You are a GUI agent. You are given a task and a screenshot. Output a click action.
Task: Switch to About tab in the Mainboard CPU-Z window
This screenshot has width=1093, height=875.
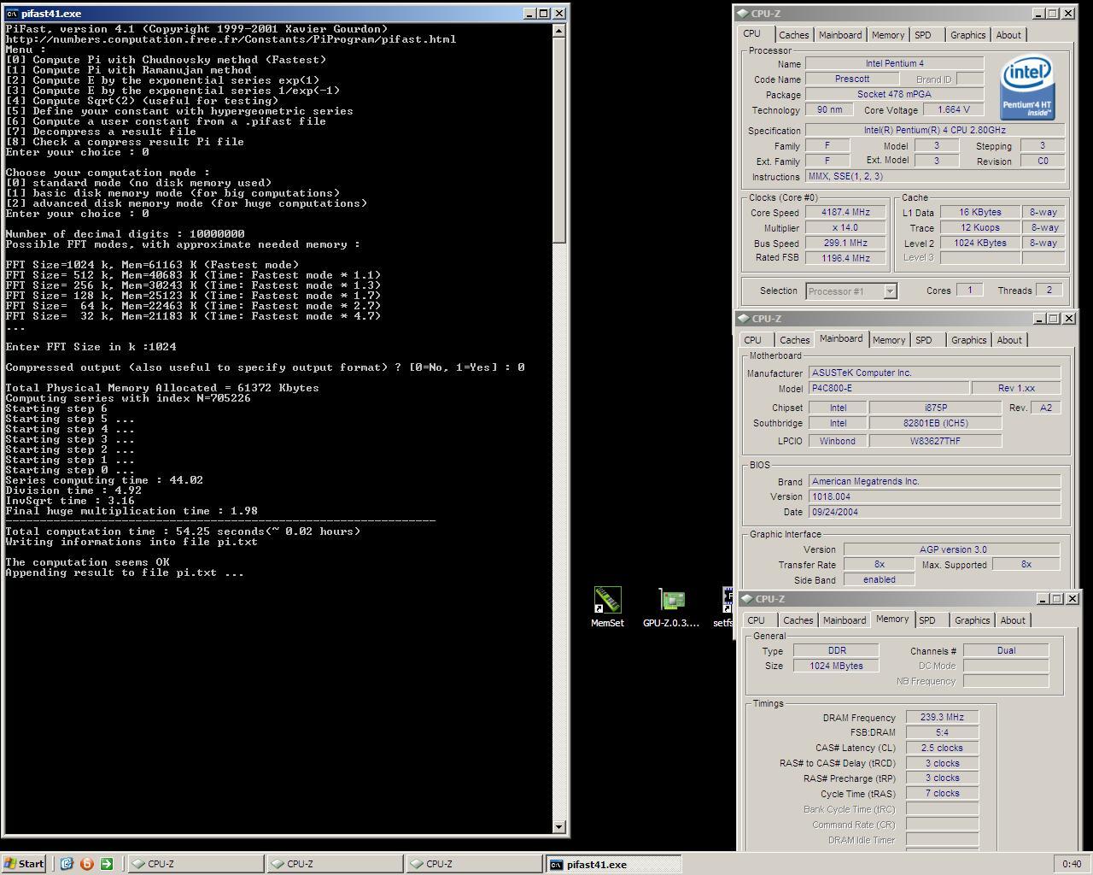pos(1009,340)
